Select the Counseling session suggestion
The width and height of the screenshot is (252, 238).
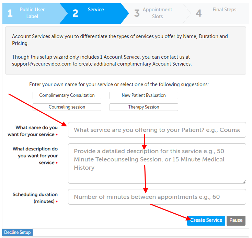[67, 107]
